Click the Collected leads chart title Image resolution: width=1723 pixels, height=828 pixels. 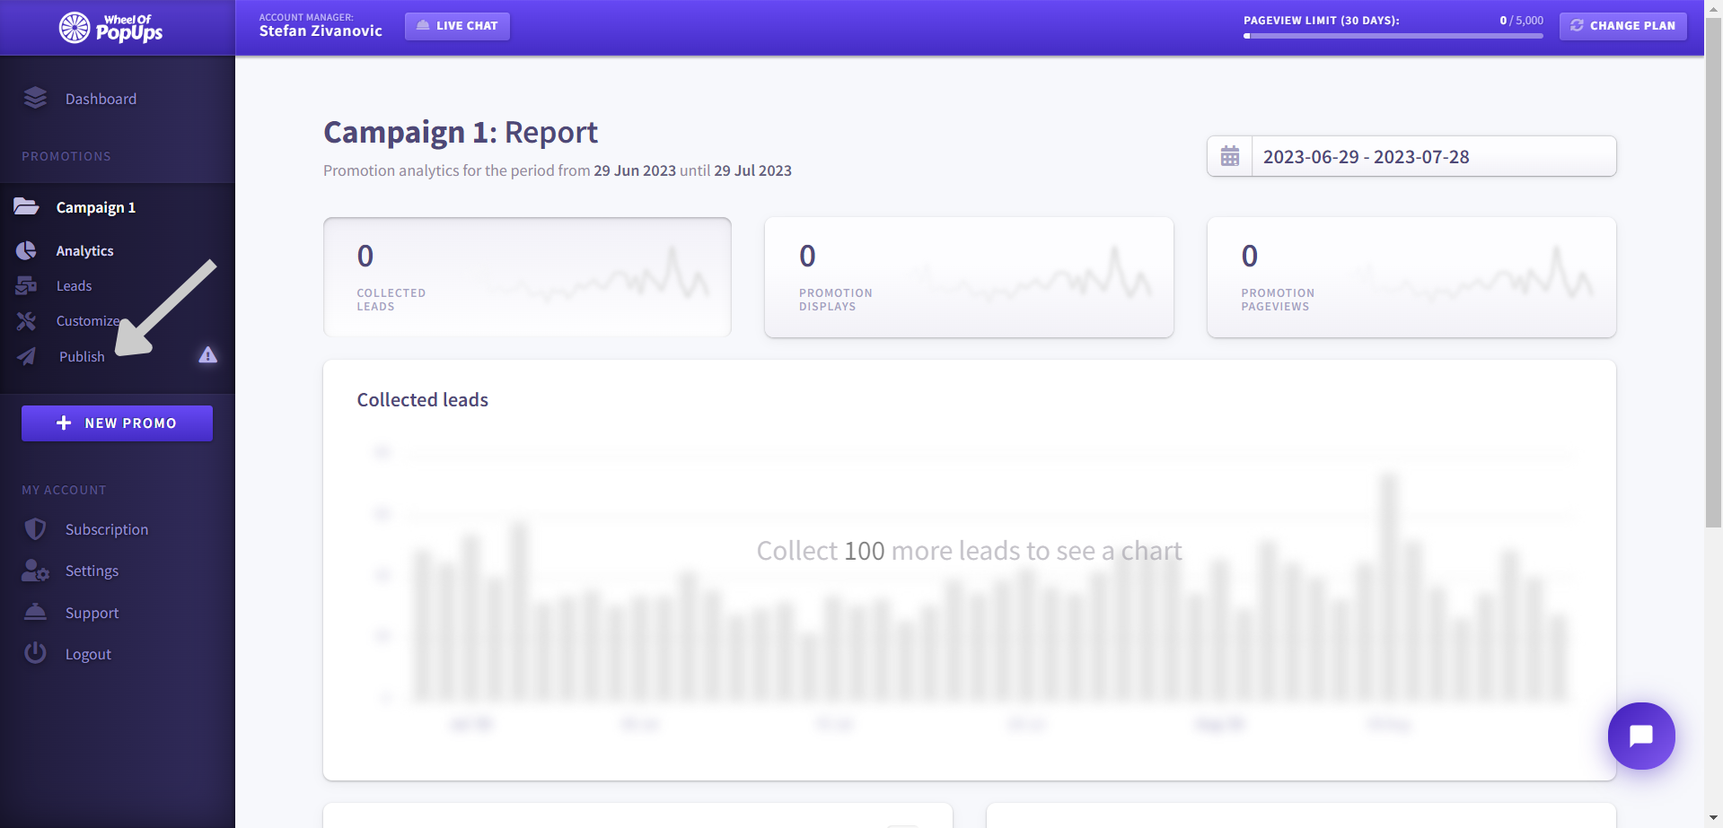click(x=423, y=400)
